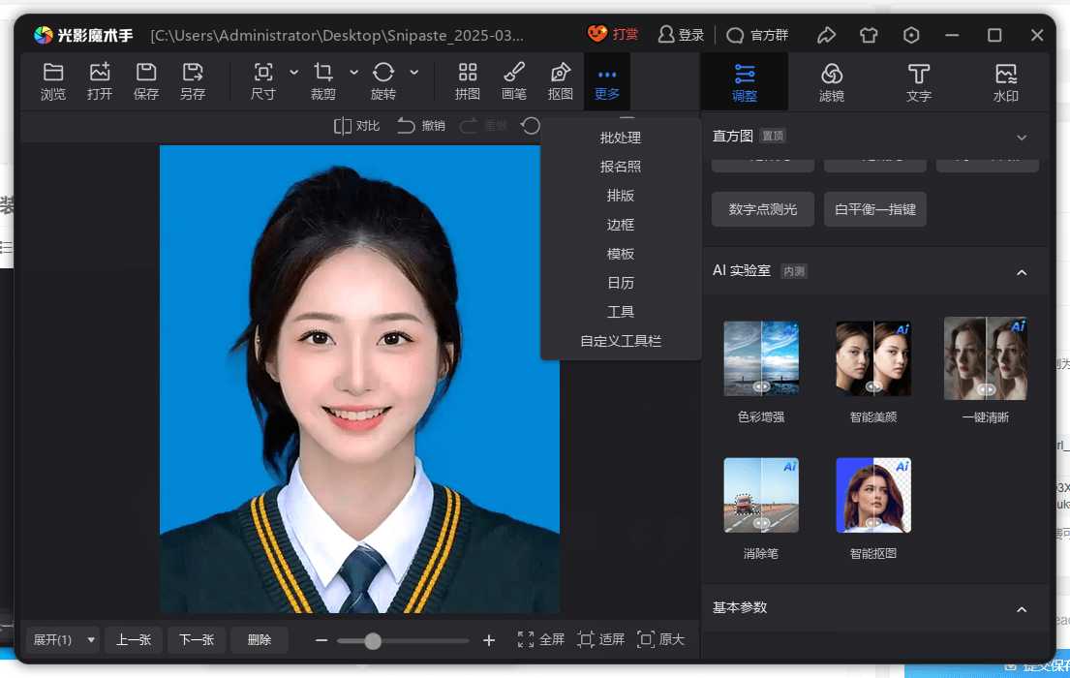Click the 白平衡一指键 button
Viewport: 1070px width, 678px height.
[874, 209]
